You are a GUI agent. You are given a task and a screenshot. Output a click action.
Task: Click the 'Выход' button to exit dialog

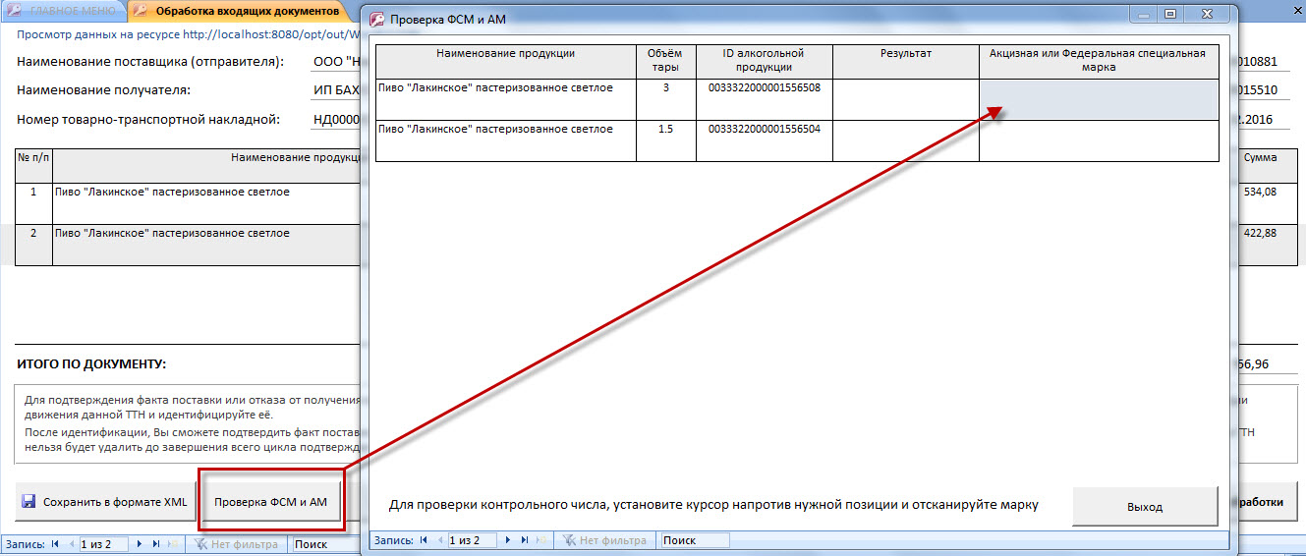coord(1144,507)
